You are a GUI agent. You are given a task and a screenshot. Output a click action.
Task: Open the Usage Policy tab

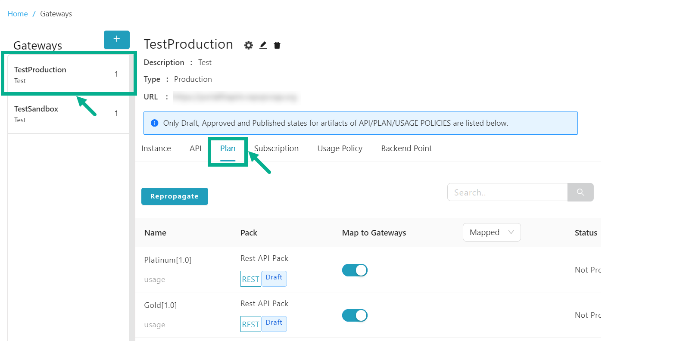point(340,149)
